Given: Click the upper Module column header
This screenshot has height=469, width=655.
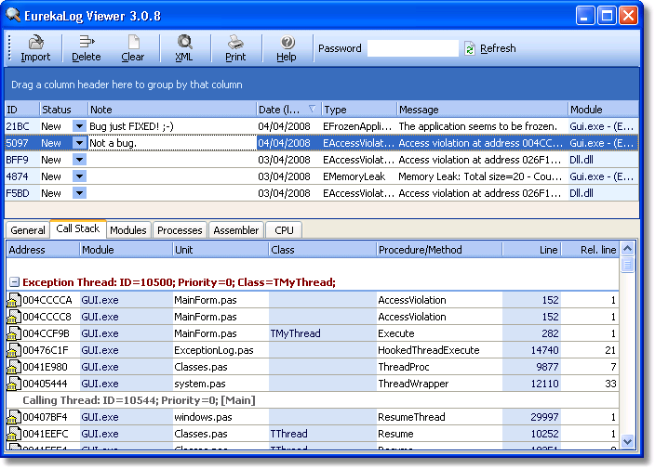Looking at the screenshot, I should coord(603,110).
